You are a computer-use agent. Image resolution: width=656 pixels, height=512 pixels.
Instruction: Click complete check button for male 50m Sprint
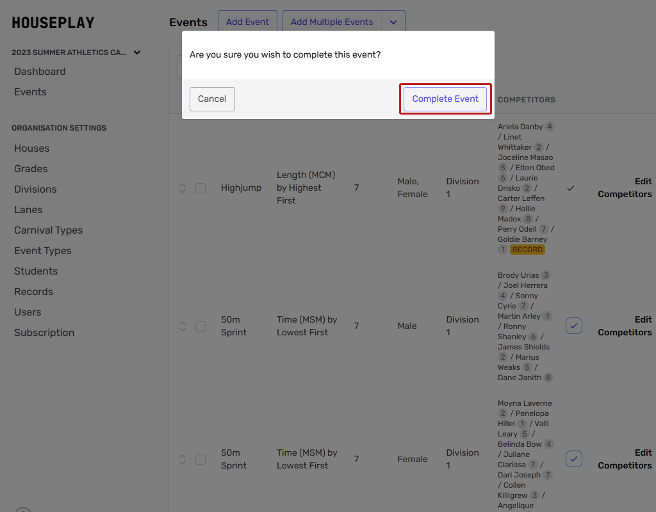pos(573,326)
